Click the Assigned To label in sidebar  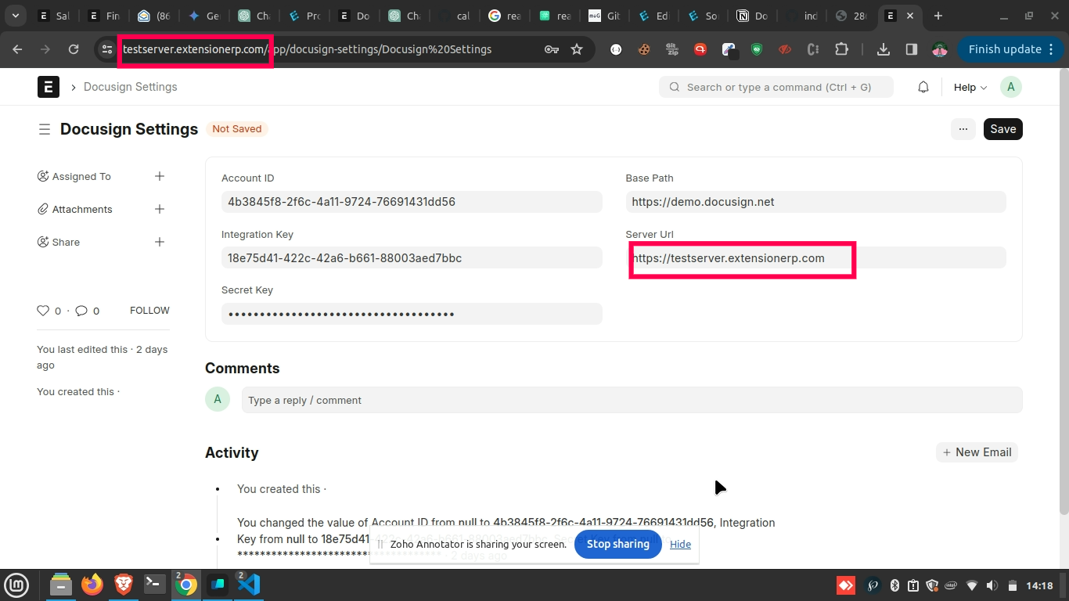pyautogui.click(x=81, y=176)
